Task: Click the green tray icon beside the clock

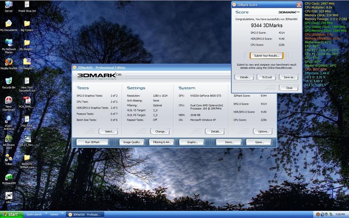Action: coord(331,215)
